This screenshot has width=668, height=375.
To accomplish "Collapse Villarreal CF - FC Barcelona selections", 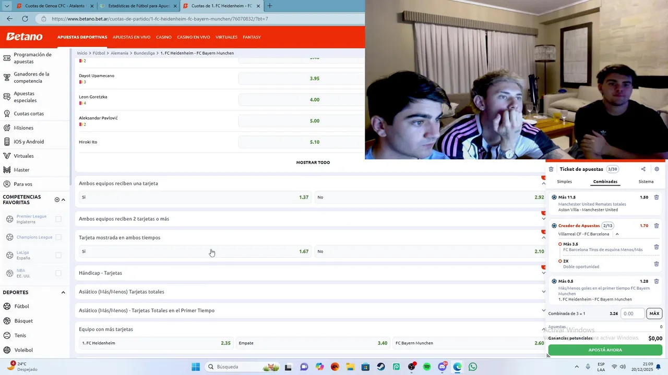I will 617,234.
